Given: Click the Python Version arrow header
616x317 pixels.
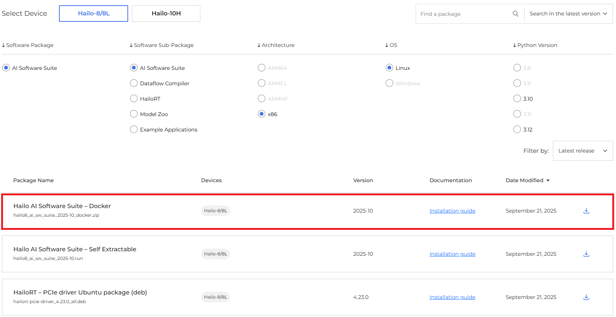Looking at the screenshot, I should click(515, 45).
